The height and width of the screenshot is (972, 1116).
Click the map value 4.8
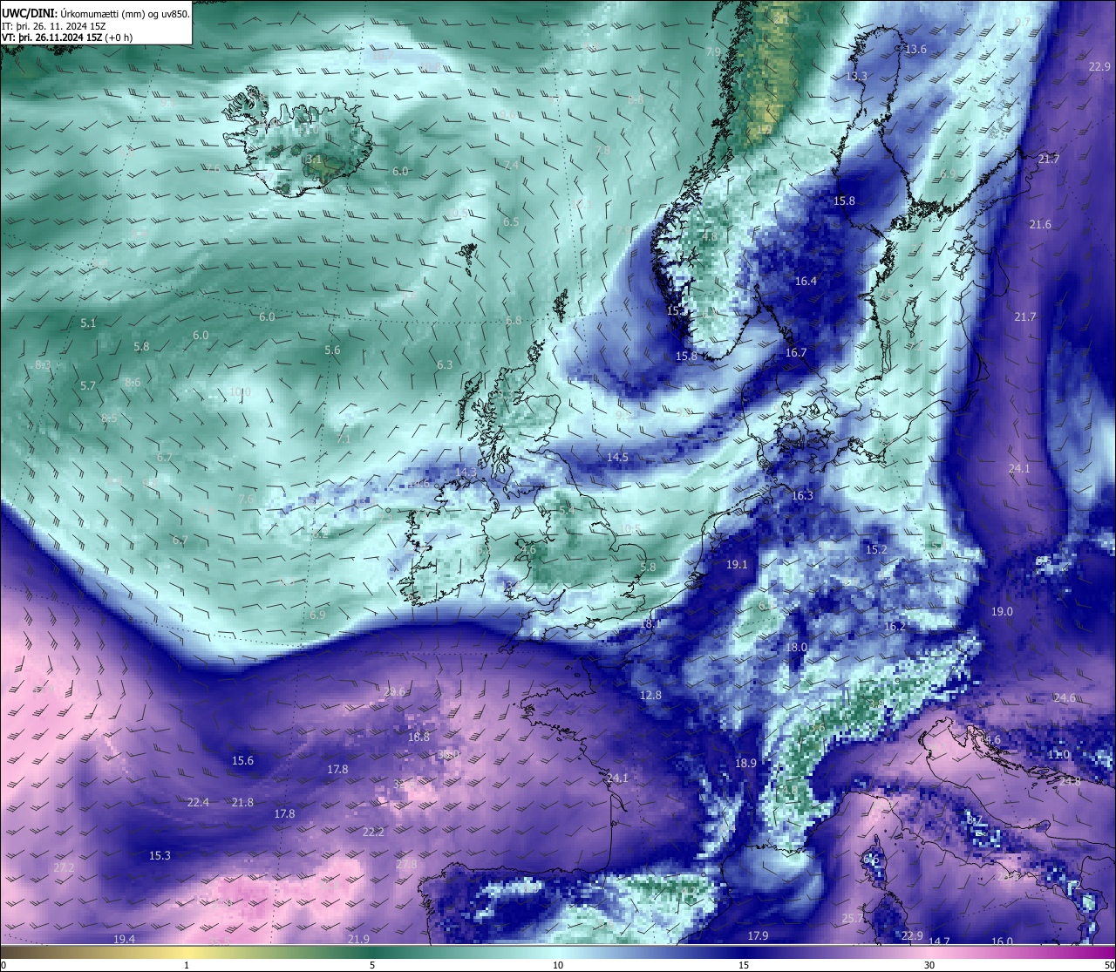710,237
